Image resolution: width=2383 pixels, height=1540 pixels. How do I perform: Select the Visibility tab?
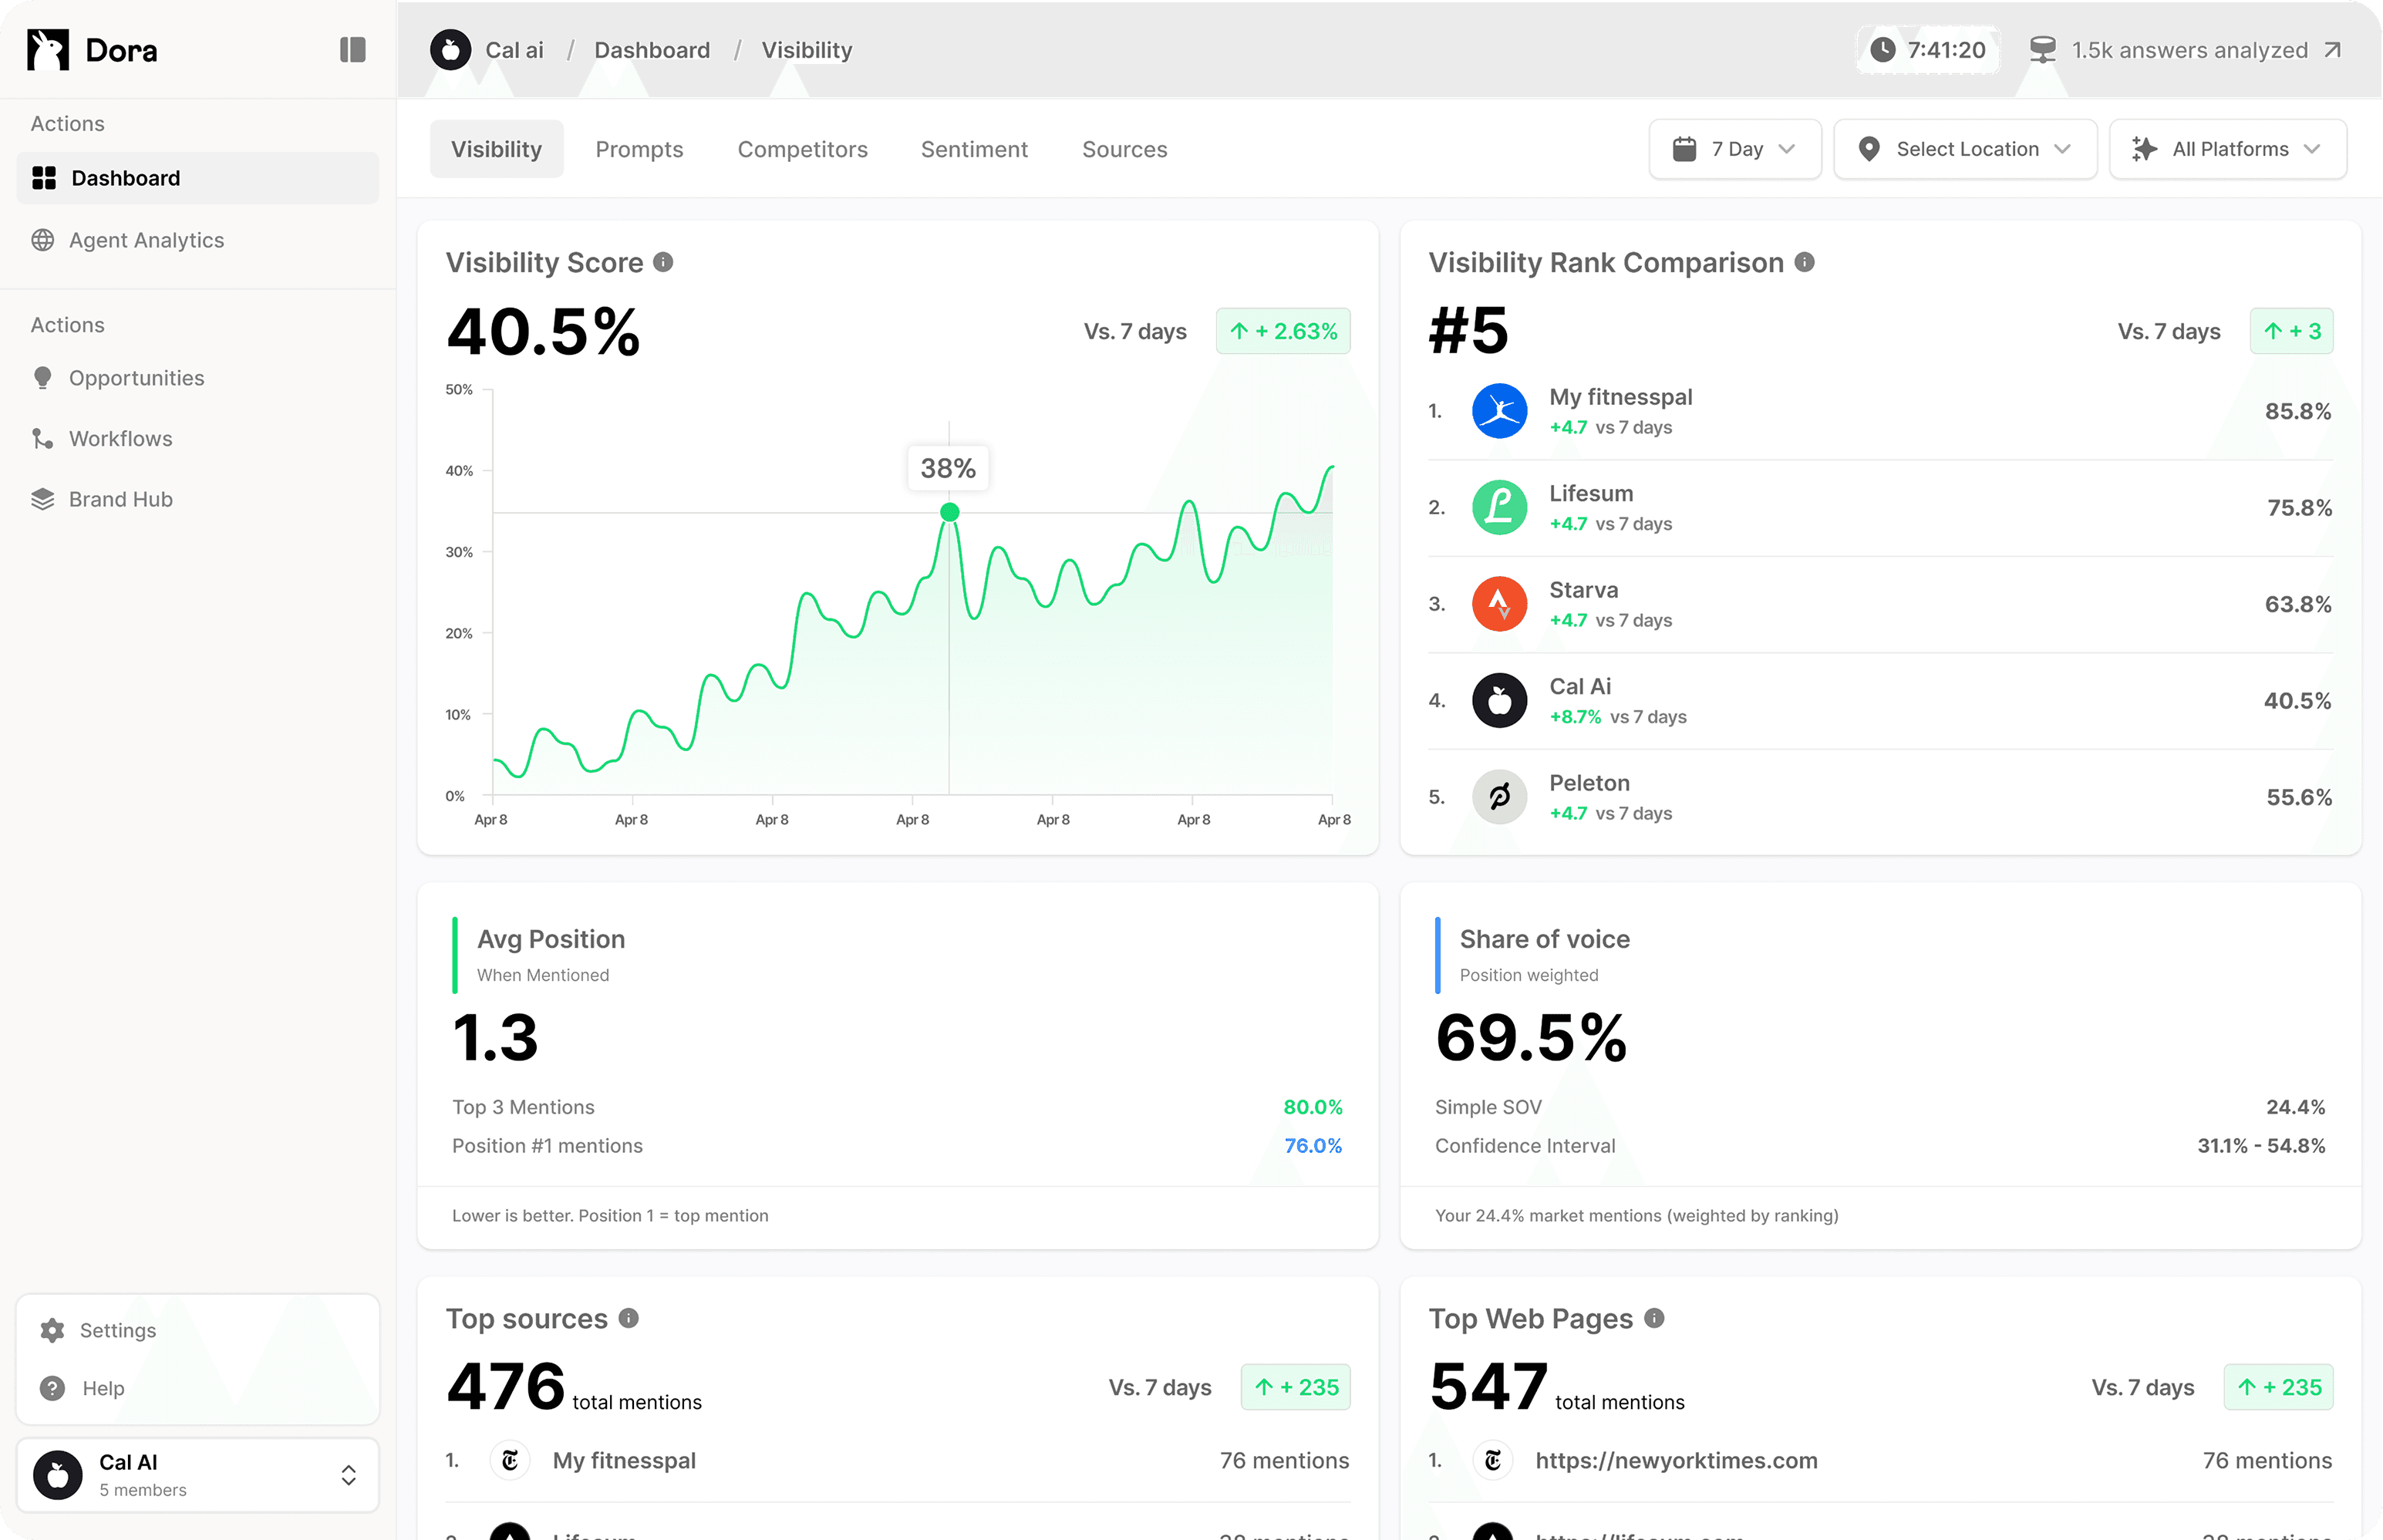click(497, 149)
